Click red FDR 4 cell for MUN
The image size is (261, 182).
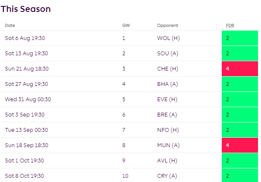coord(240,145)
